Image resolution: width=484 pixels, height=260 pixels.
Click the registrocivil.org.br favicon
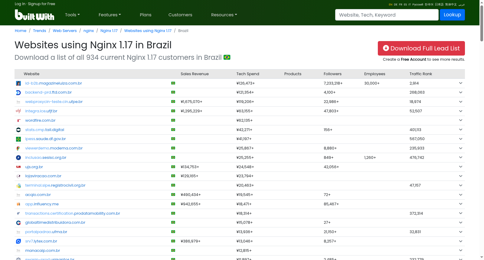click(x=18, y=186)
